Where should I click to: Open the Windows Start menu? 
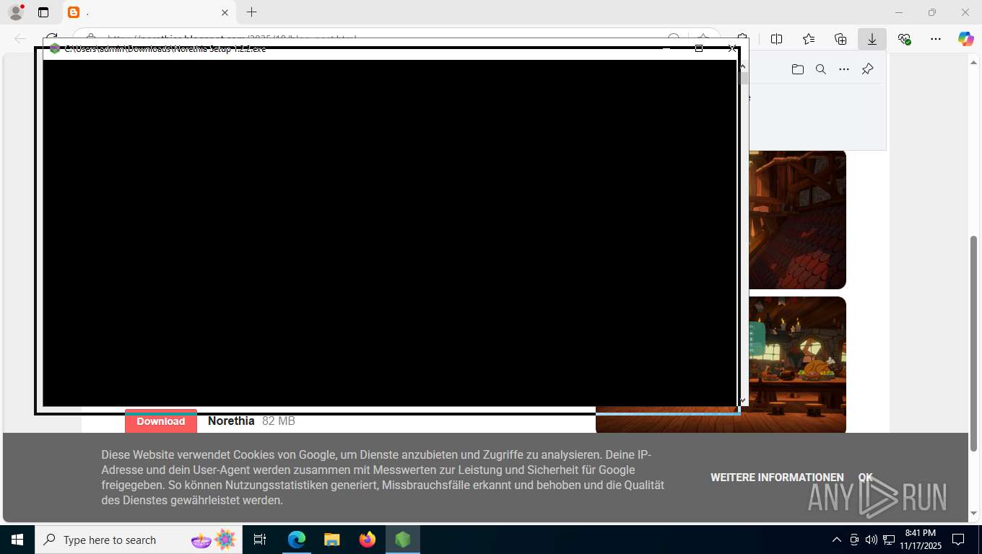pyautogui.click(x=17, y=540)
